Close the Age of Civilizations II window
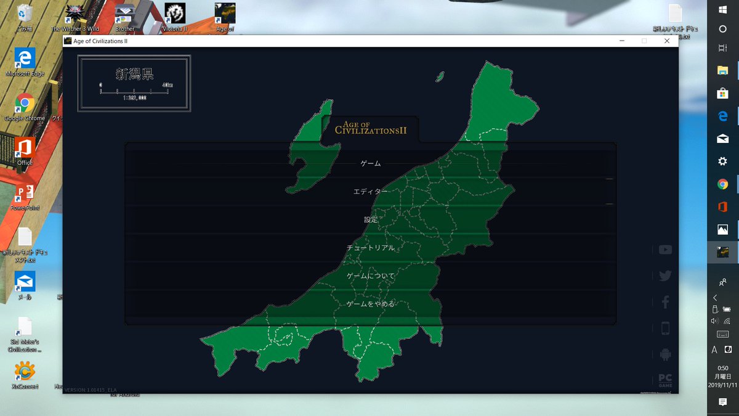The image size is (739, 416). click(x=666, y=41)
